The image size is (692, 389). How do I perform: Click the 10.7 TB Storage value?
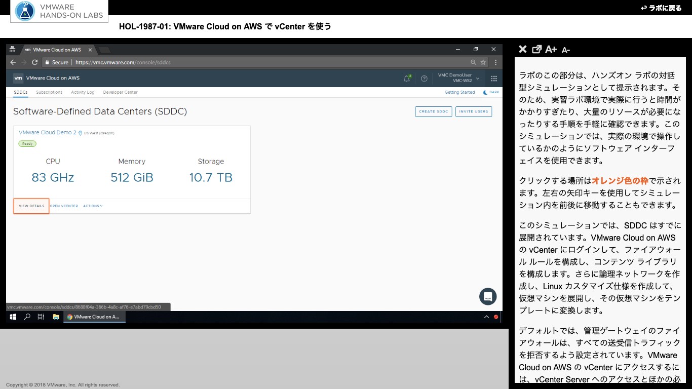point(211,178)
